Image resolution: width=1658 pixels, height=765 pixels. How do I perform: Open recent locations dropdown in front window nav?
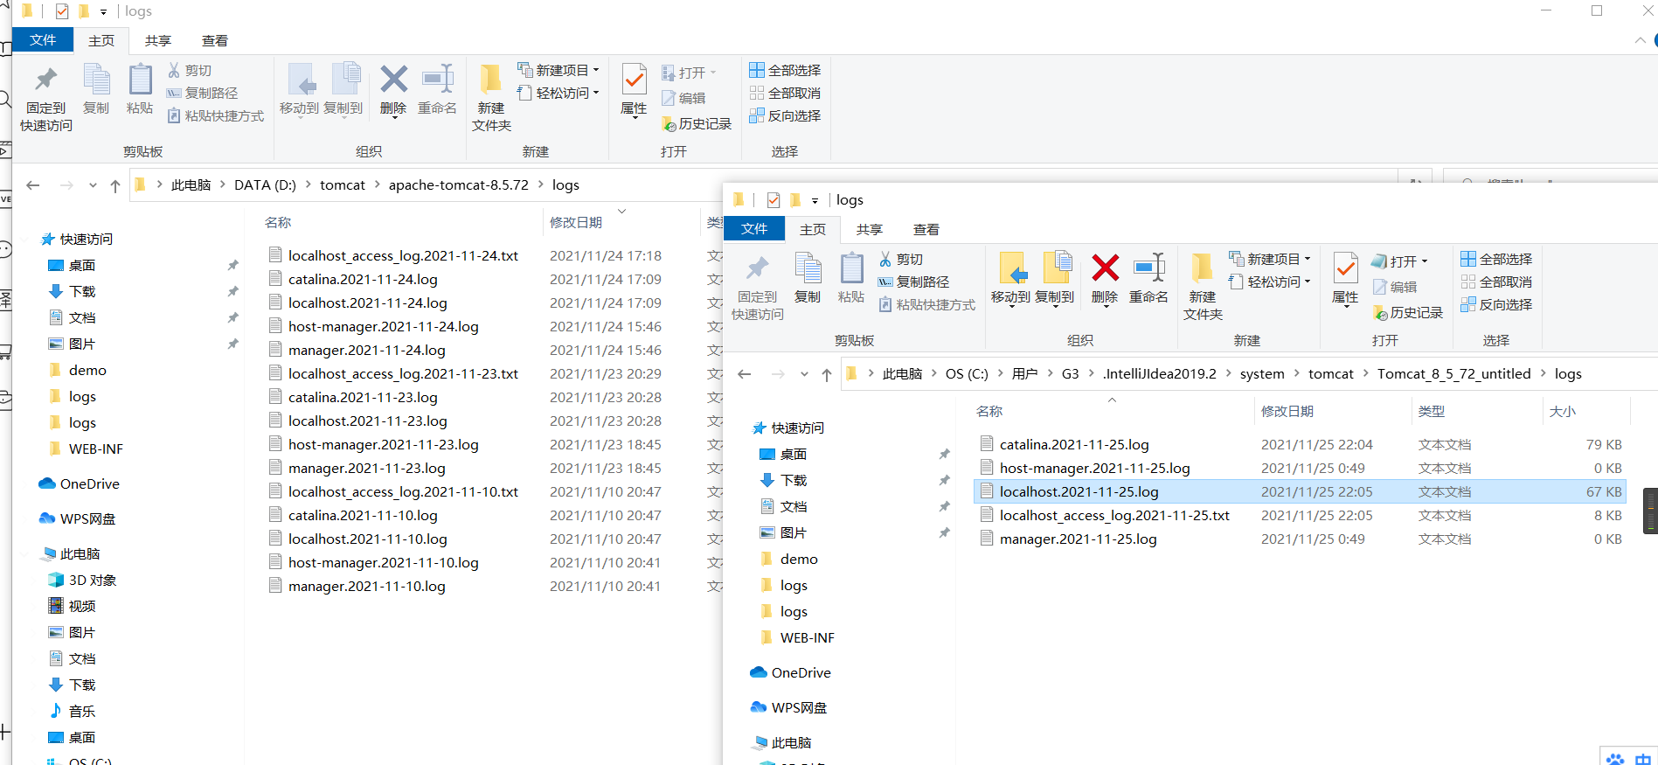pyautogui.click(x=804, y=374)
